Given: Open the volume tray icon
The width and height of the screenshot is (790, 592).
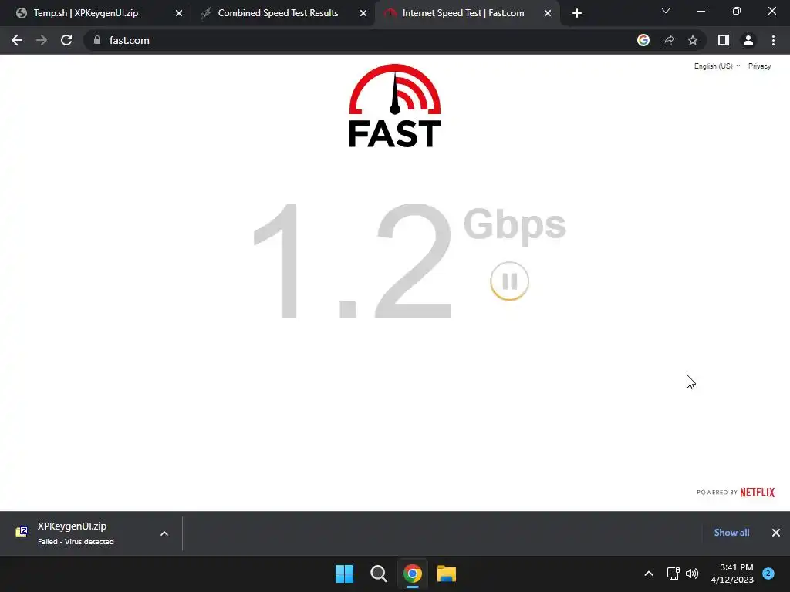Looking at the screenshot, I should pos(692,573).
